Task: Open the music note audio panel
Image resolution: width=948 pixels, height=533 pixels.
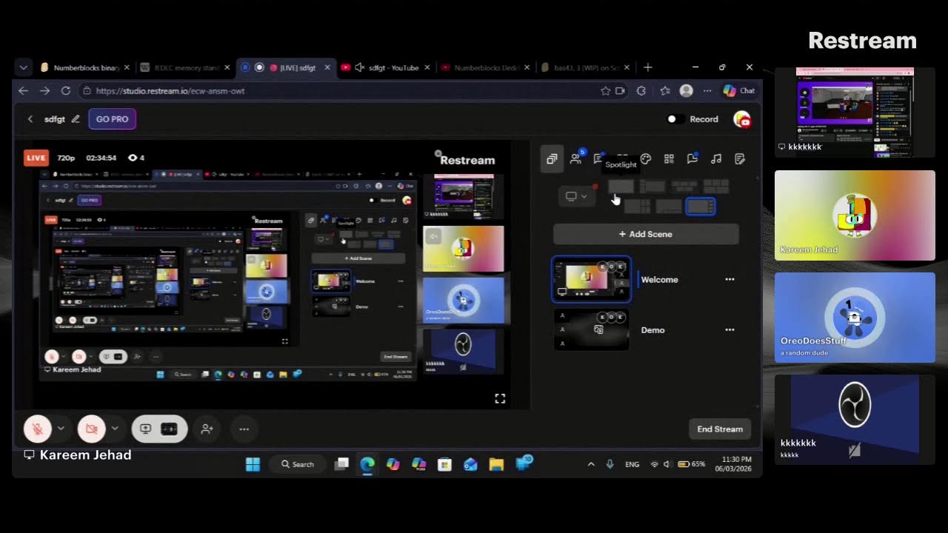Action: tap(716, 158)
